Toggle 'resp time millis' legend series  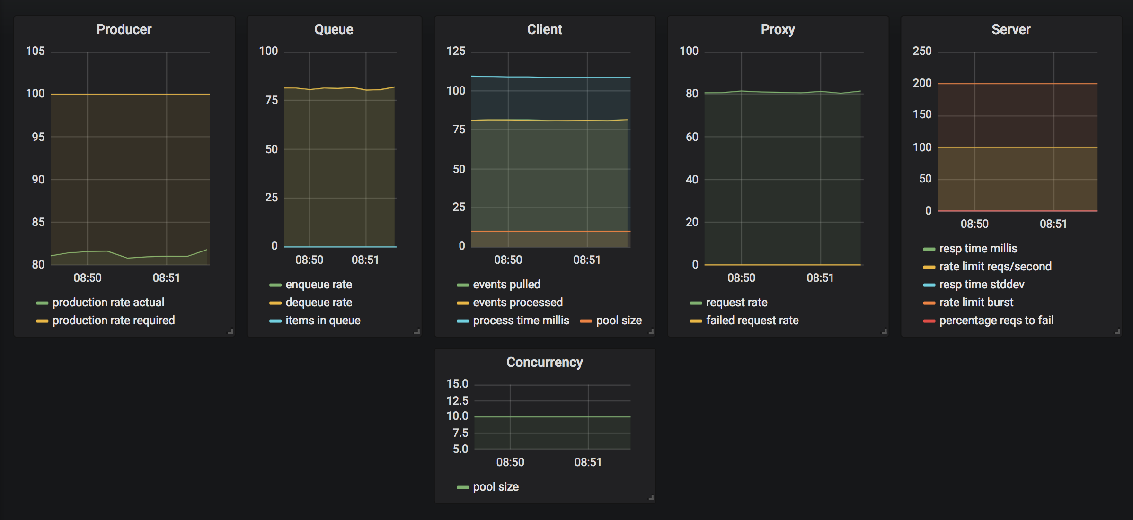coord(978,249)
